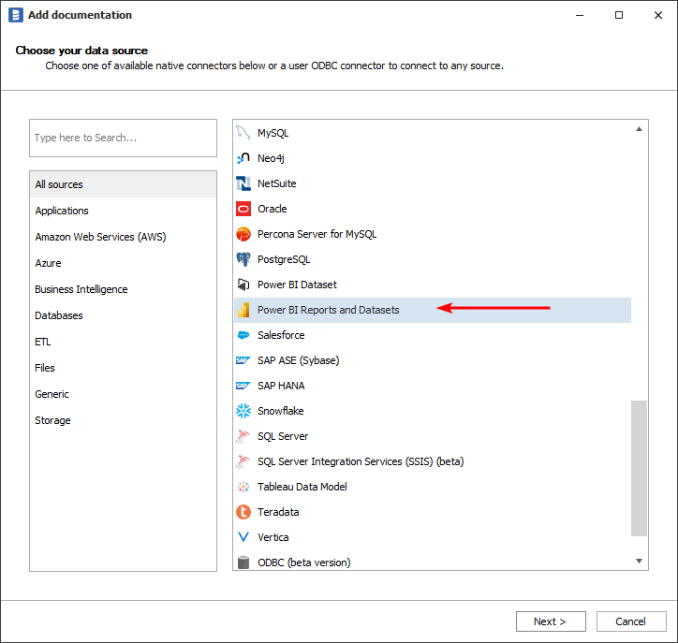Select the Oracle red icon
The image size is (678, 643).
tap(243, 209)
